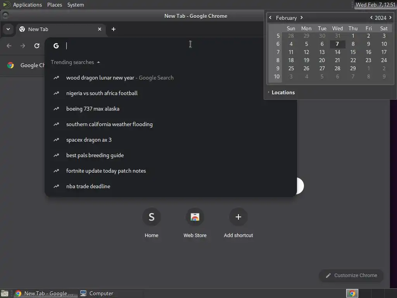Select southern california weather flooding suggestion
Image resolution: width=397 pixels, height=298 pixels.
(x=171, y=124)
